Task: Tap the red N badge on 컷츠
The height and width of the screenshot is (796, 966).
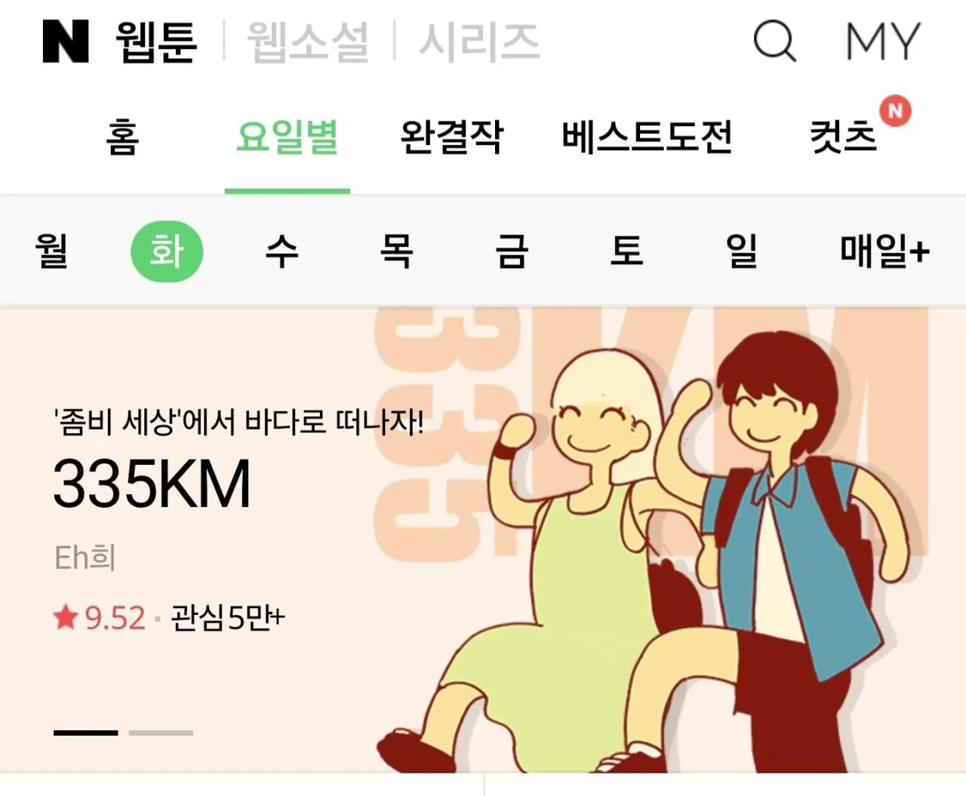Action: coord(895,111)
